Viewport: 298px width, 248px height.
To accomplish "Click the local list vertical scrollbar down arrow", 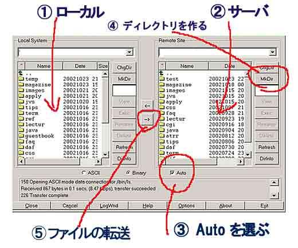I will tap(105, 154).
